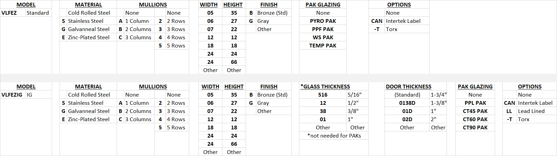Select the CT60 PAK cell
Screen dimensions: 557x156
[475, 119]
